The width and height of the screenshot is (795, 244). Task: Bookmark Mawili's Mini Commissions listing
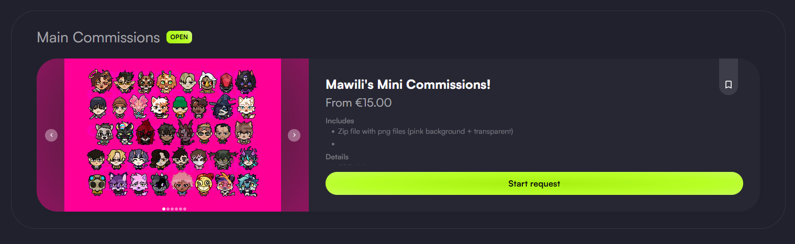coord(728,85)
